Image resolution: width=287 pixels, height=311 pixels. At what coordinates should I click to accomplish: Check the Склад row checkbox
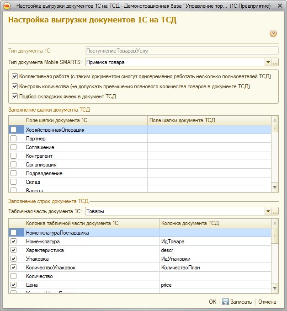point(13,182)
